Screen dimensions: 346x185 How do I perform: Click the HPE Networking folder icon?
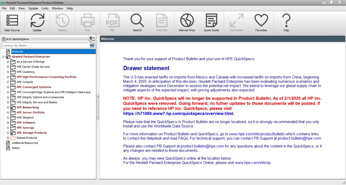pos(13,107)
